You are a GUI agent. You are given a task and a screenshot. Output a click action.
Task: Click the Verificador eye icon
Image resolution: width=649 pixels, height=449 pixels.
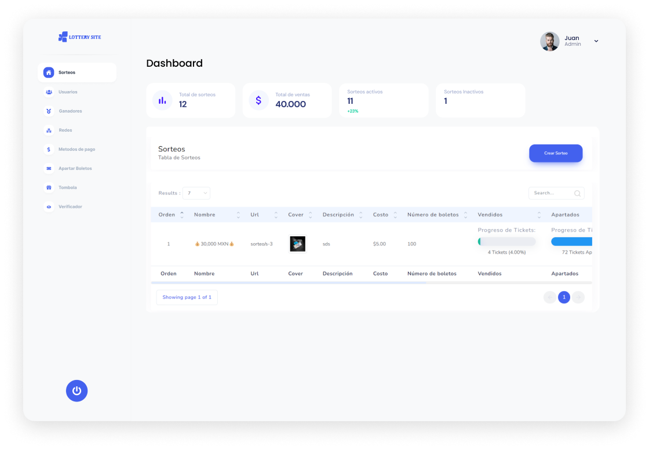tap(49, 207)
